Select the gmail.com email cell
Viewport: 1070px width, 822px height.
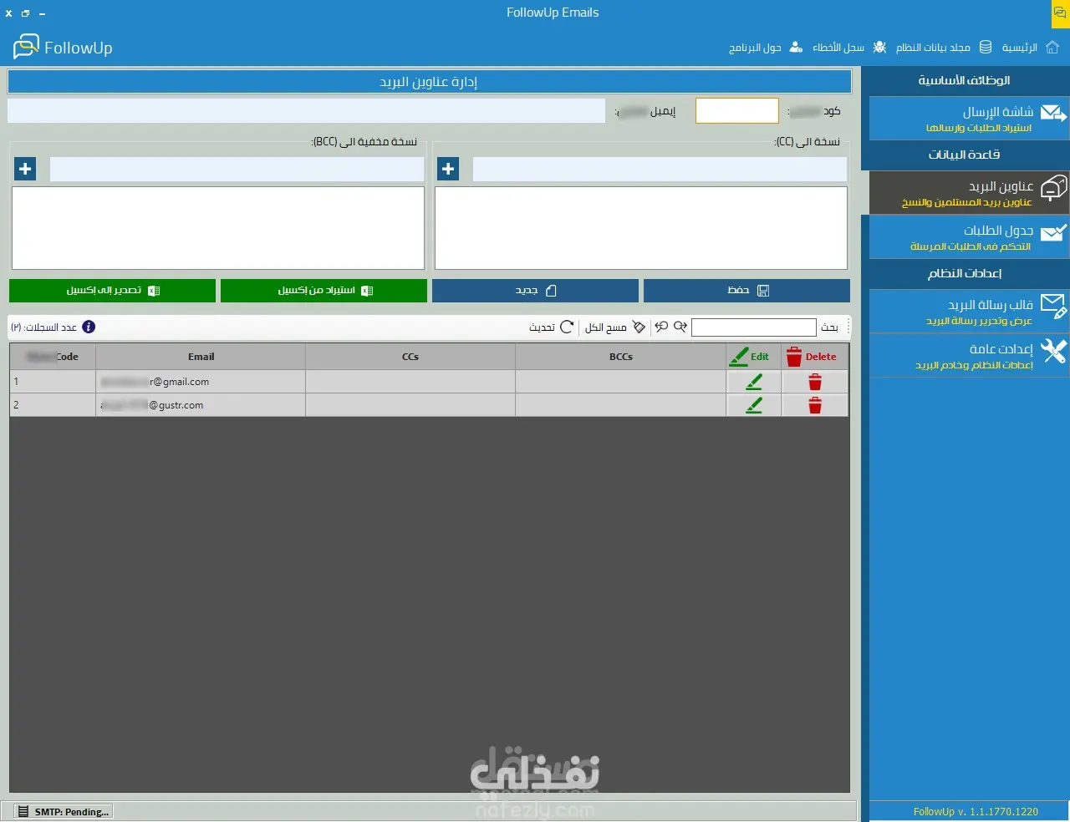[201, 382]
